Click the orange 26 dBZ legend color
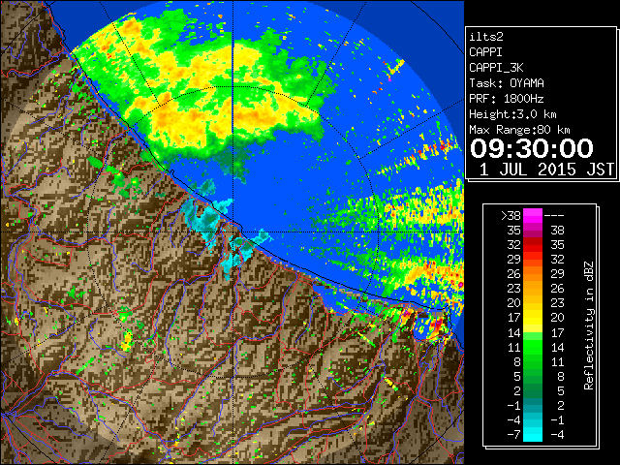 tap(533, 273)
